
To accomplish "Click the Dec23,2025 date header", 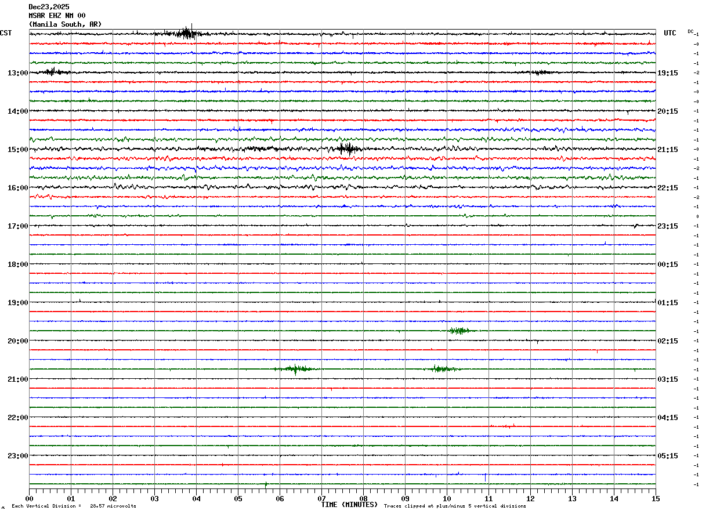I will tap(49, 7).
